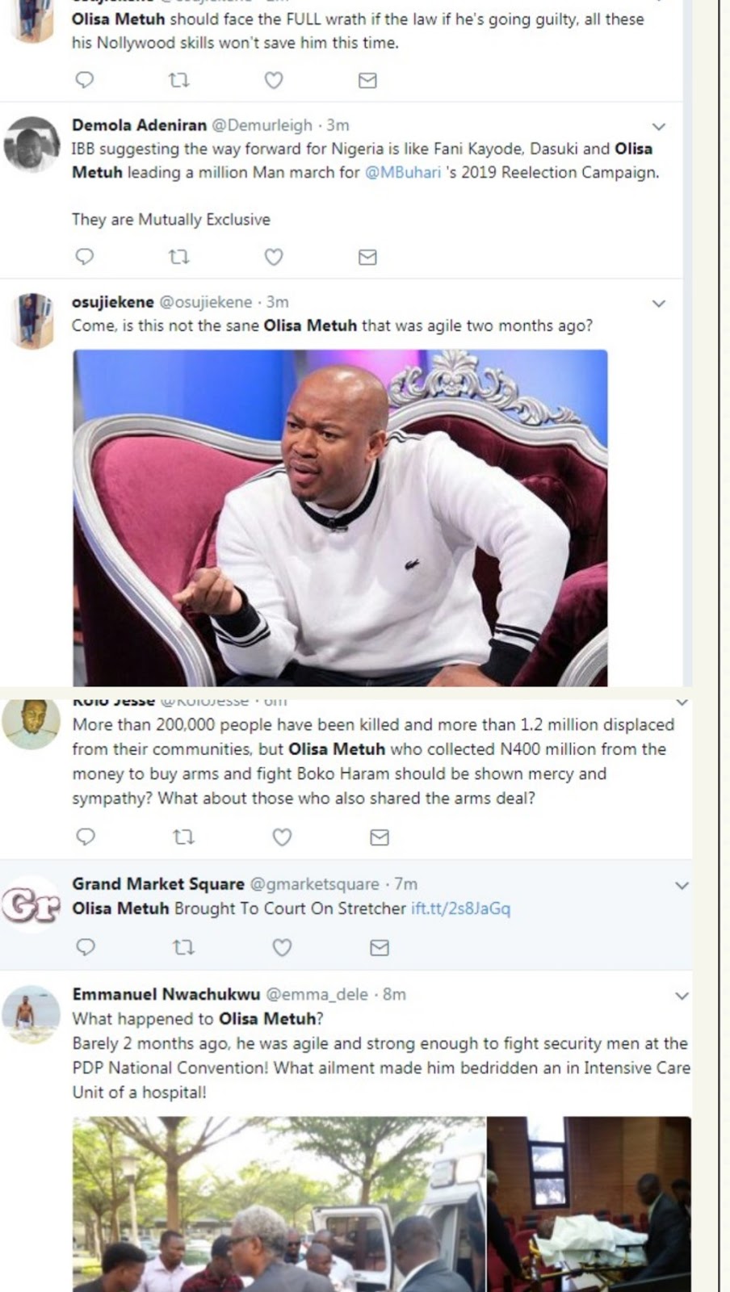Like Demola Adeniran's tweet
The height and width of the screenshot is (1292, 730).
(x=274, y=257)
